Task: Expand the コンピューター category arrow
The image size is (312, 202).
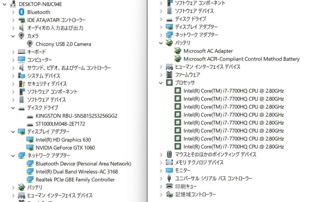Action: (13, 60)
